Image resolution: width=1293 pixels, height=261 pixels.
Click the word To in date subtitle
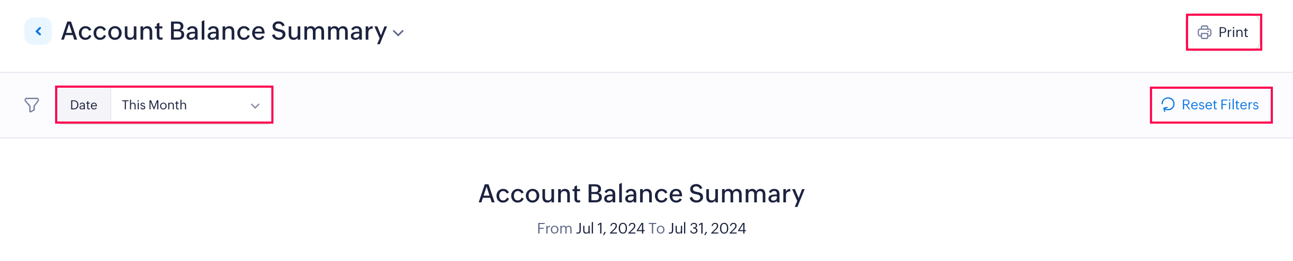657,228
